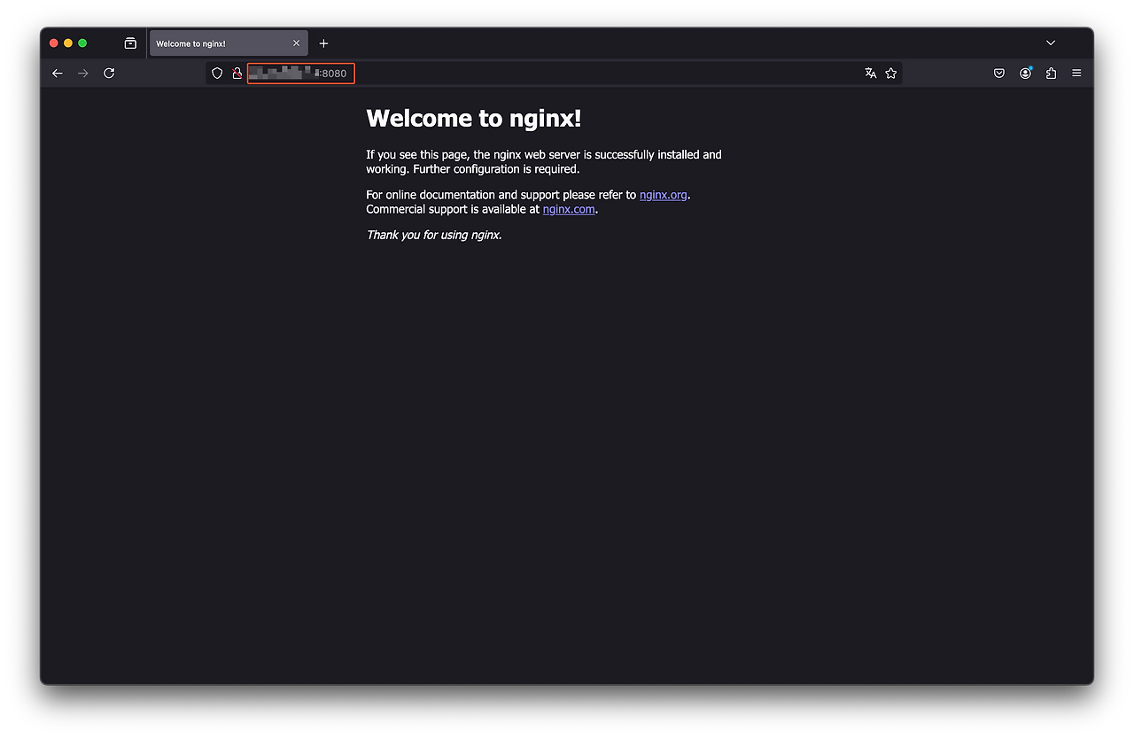Click the address bar showing port 8080
Image resolution: width=1134 pixels, height=738 pixels.
pos(532,74)
